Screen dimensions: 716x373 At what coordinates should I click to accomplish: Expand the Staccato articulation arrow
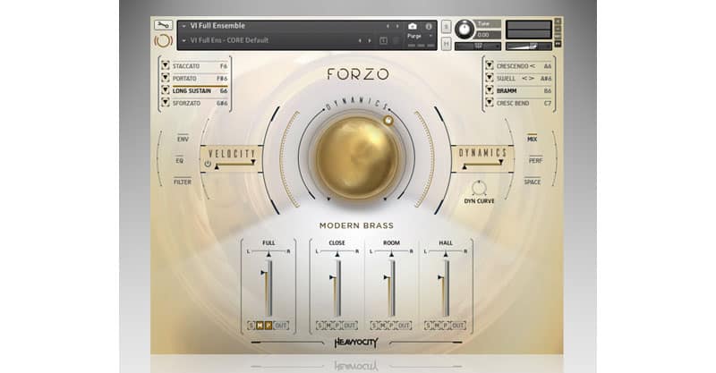(166, 65)
